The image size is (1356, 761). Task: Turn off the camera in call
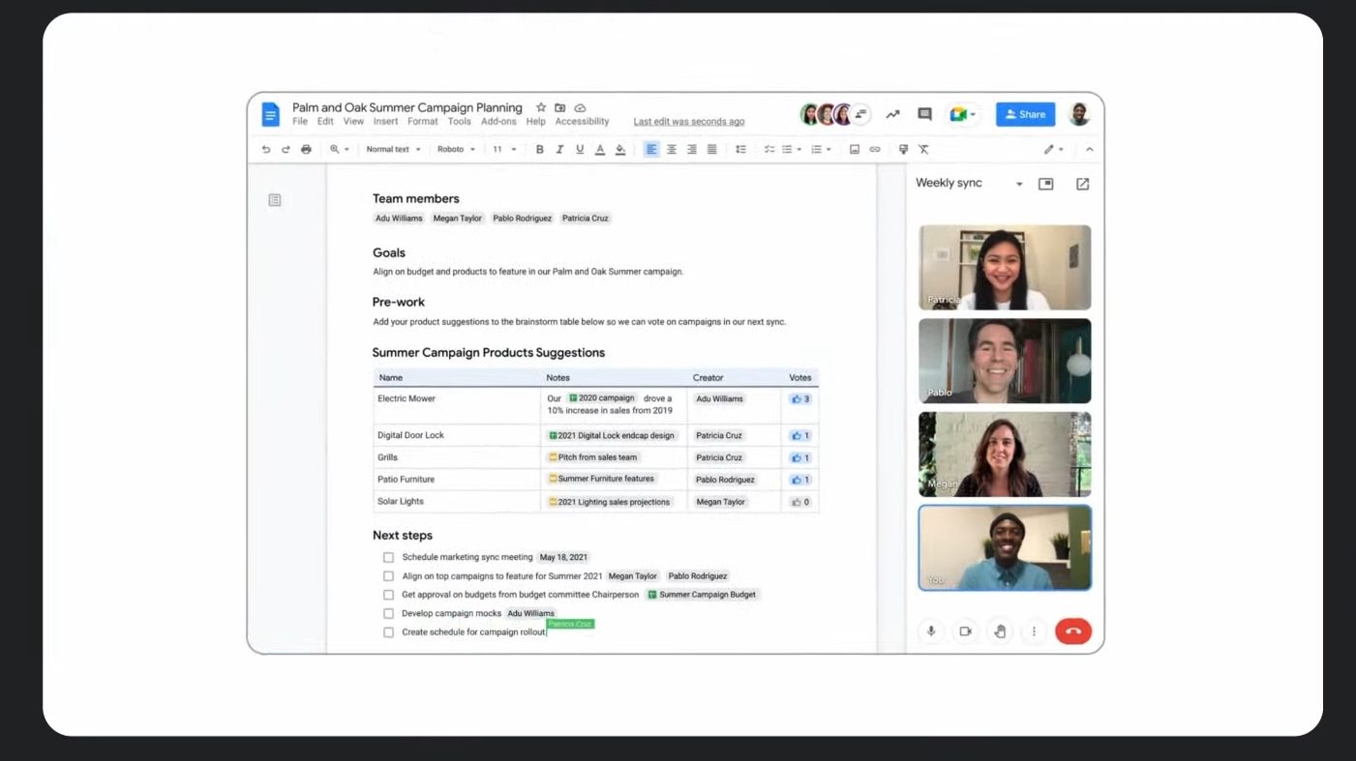coord(965,631)
